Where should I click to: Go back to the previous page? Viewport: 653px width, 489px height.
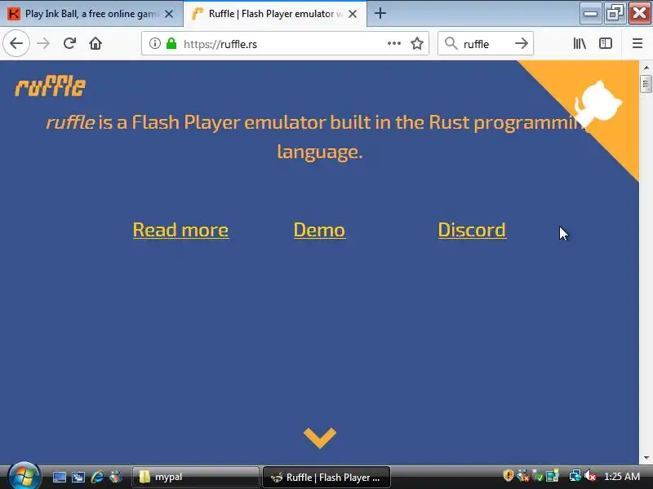[16, 43]
